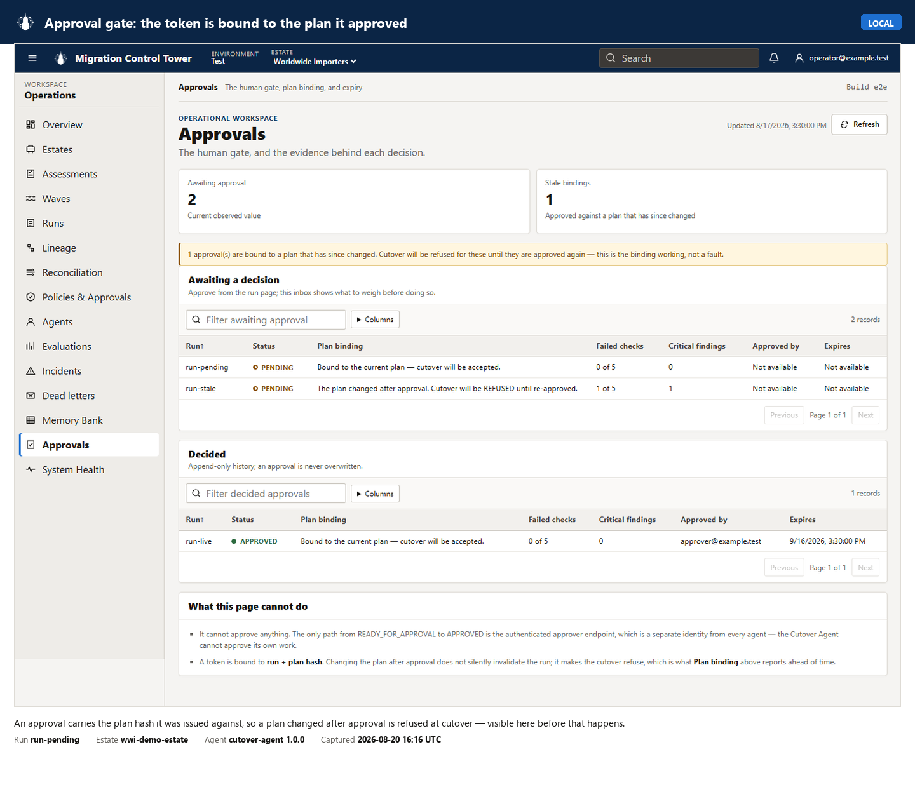Image resolution: width=915 pixels, height=787 pixels.
Task: Select the run-stale row
Action: [x=532, y=389]
